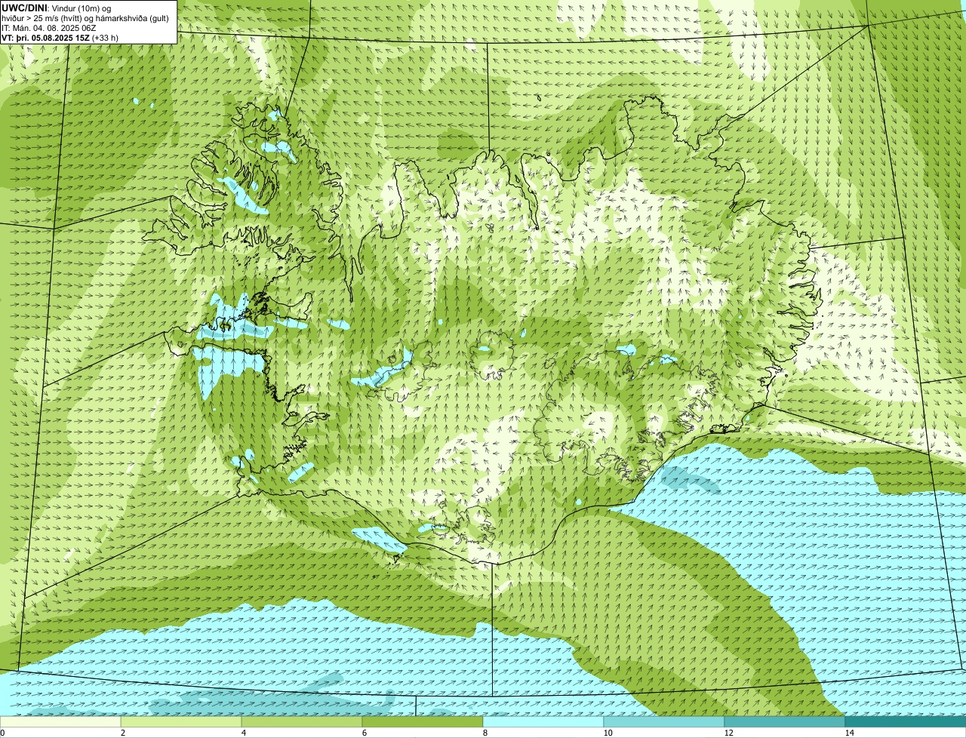
Task: Click the legend scale label "6"
Action: pos(364,733)
